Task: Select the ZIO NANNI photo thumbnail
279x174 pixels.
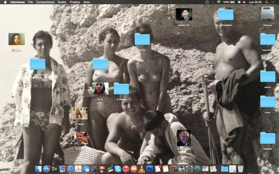Action: tap(184, 138)
